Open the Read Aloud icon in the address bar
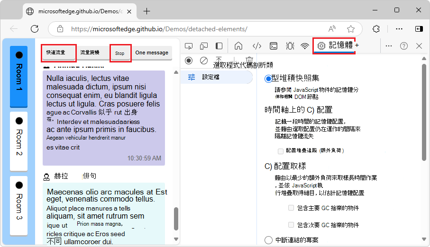This screenshot has width=430, height=247. point(332,29)
